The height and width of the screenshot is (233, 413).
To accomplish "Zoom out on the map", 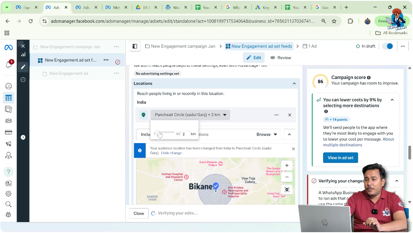I will point(287,177).
